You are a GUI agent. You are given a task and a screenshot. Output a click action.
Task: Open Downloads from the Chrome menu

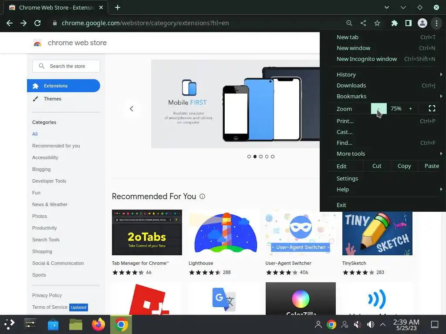(x=383, y=86)
